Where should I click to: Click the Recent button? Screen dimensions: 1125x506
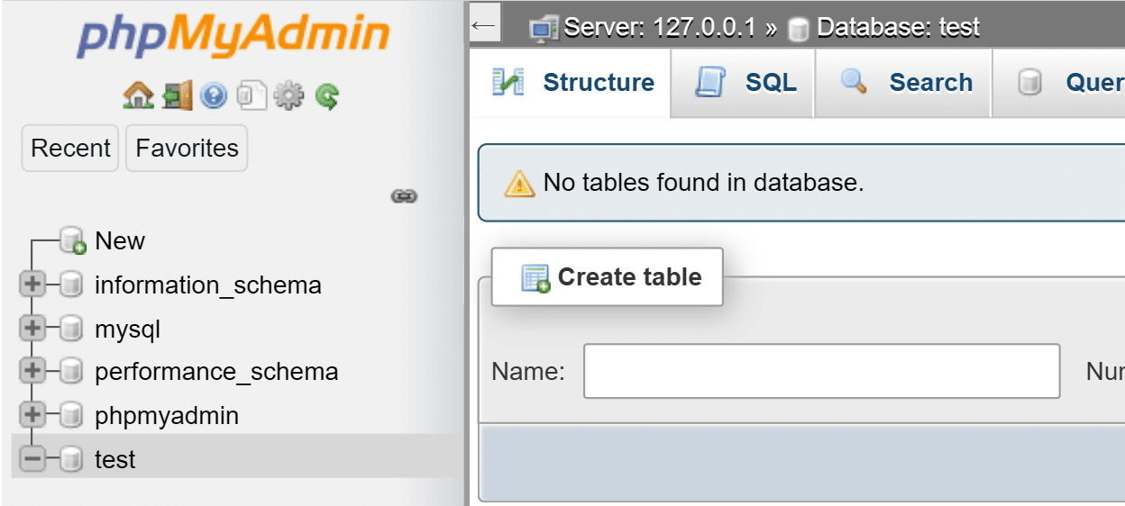click(70, 149)
